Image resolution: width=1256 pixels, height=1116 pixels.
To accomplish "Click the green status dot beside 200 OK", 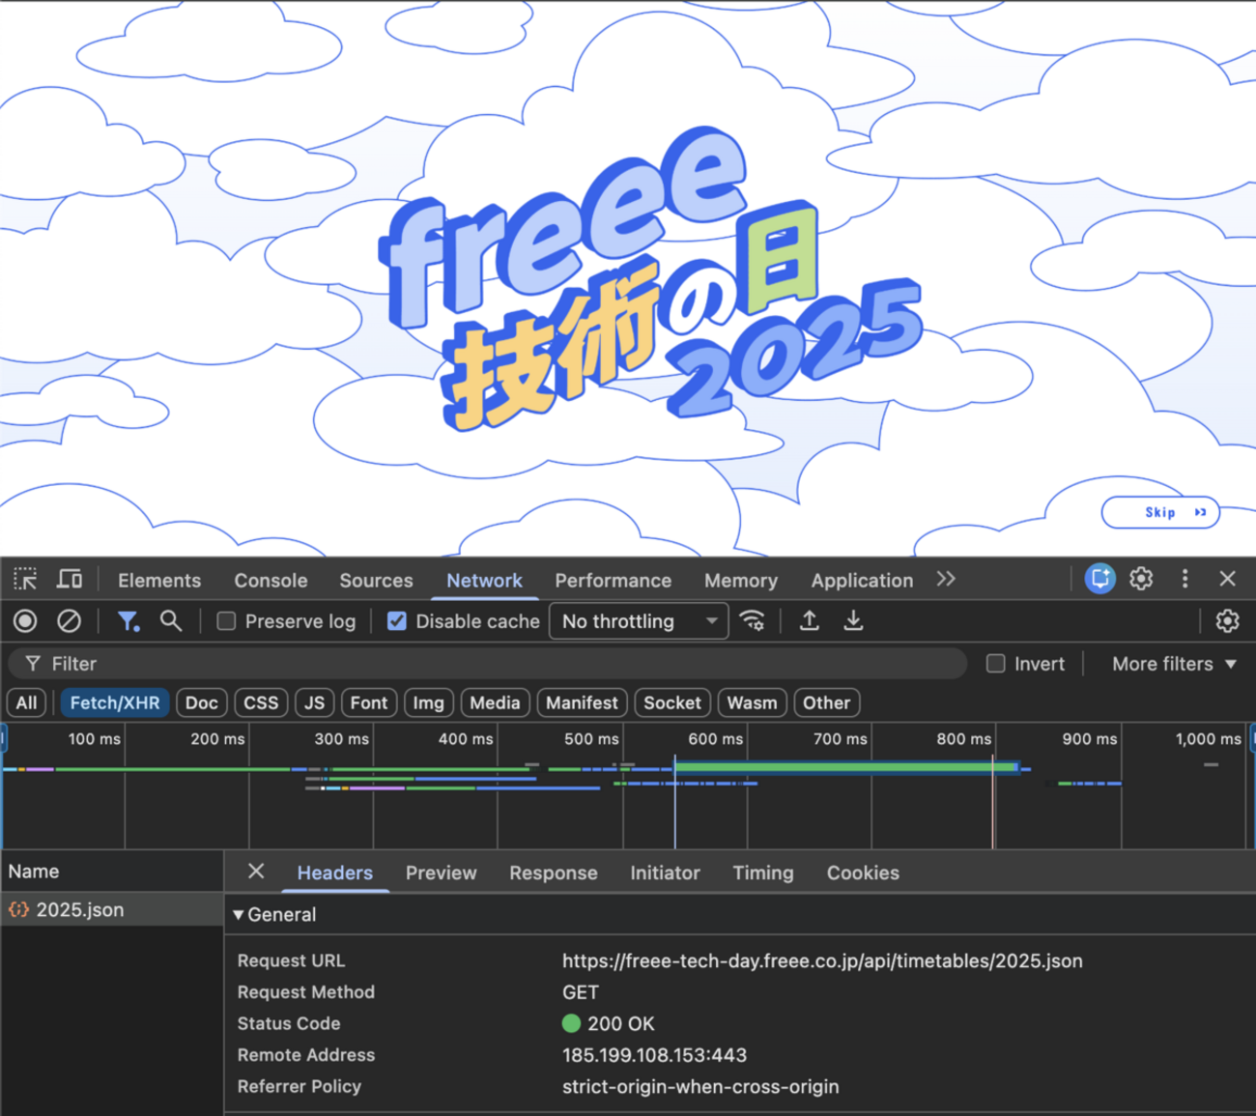I will point(570,1023).
